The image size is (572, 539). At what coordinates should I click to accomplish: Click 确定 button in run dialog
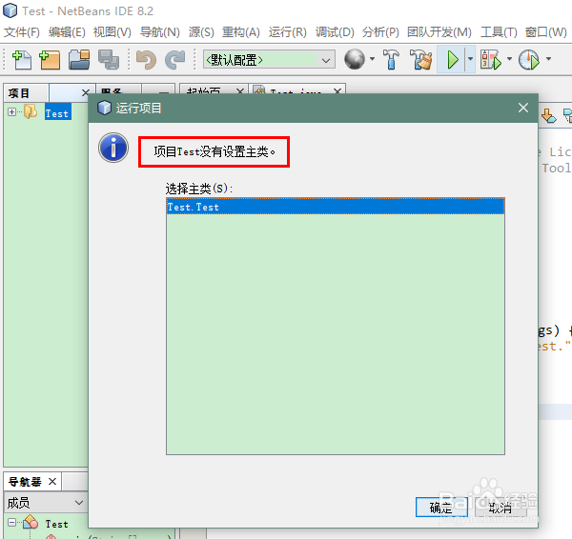coord(441,507)
